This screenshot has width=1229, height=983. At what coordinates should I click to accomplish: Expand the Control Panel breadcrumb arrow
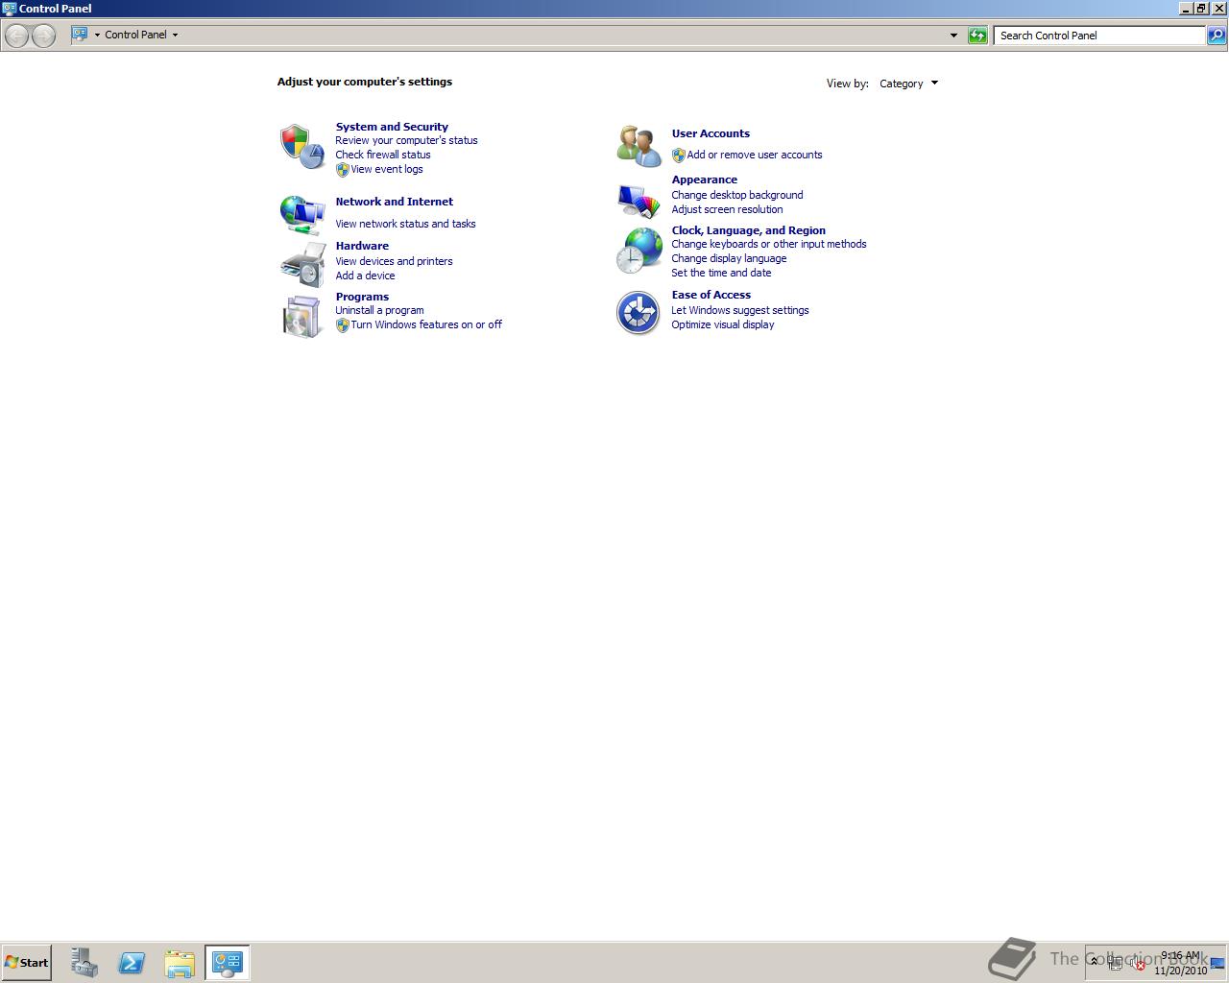tap(175, 35)
